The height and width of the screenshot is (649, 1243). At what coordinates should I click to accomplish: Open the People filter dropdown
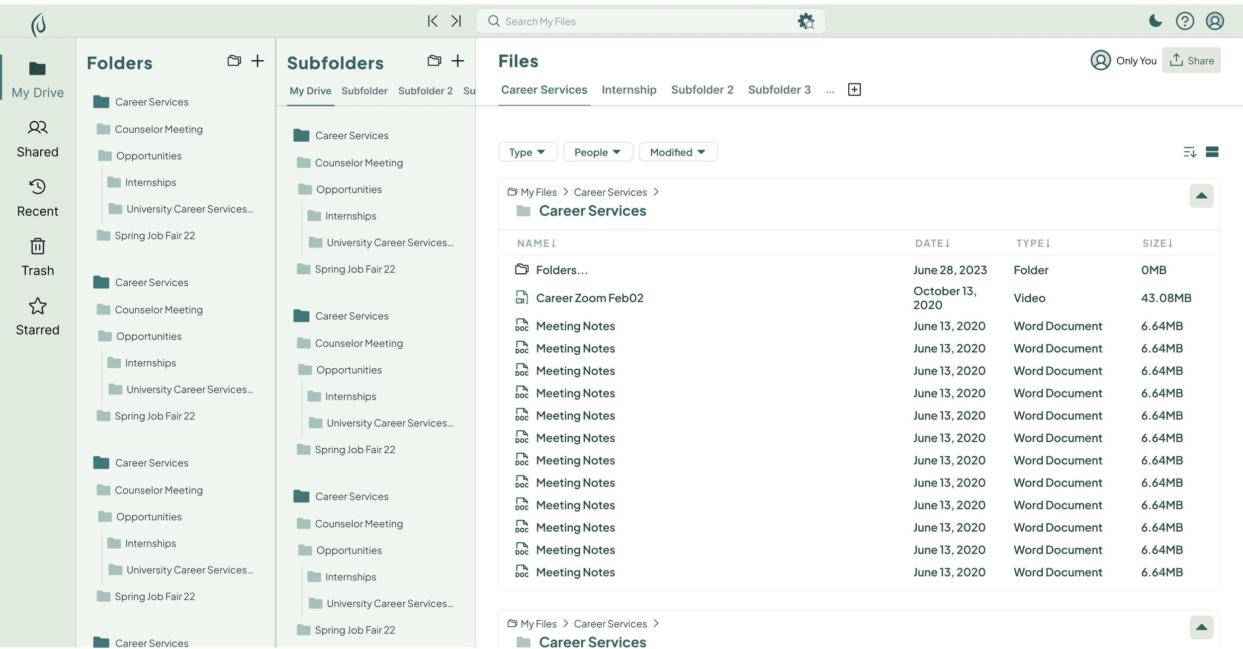click(598, 152)
